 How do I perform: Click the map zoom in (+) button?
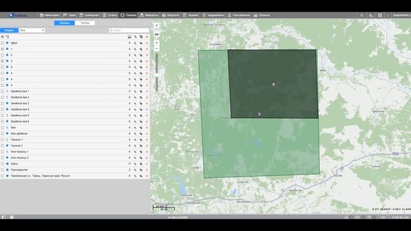click(157, 43)
